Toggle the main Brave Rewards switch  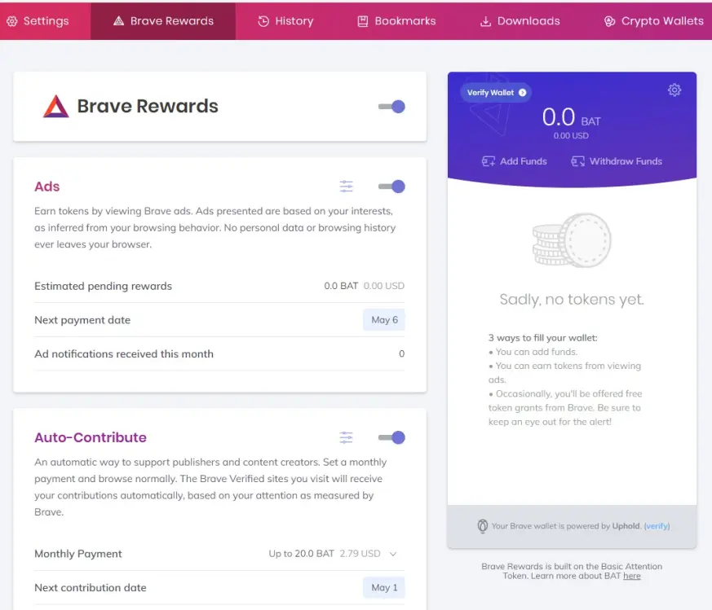(x=391, y=107)
